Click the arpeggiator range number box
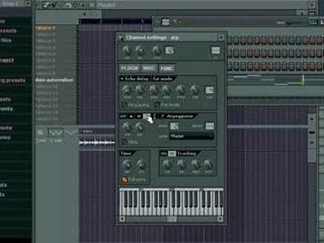Image resolution: width=324 pixels, height=243 pixels. [x=174, y=126]
